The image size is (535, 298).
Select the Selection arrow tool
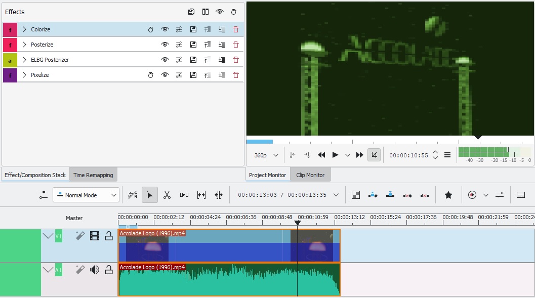coord(150,195)
